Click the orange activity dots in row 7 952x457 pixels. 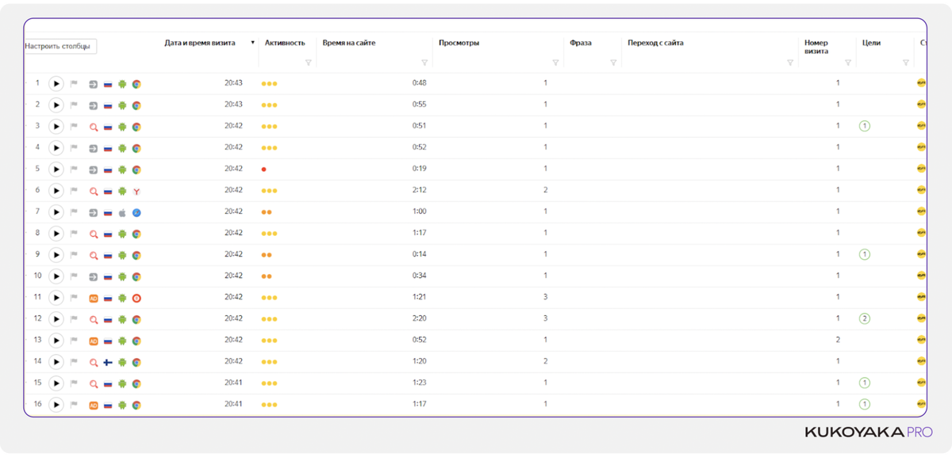(267, 211)
